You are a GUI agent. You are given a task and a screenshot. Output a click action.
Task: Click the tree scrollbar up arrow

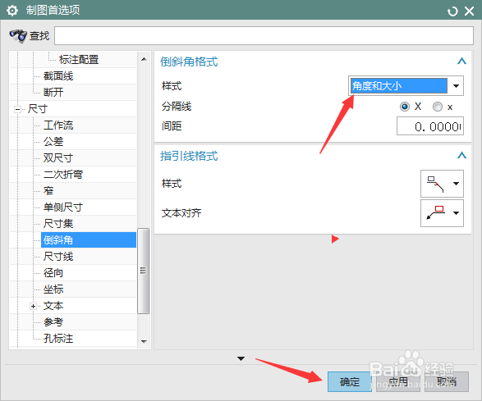[x=144, y=59]
